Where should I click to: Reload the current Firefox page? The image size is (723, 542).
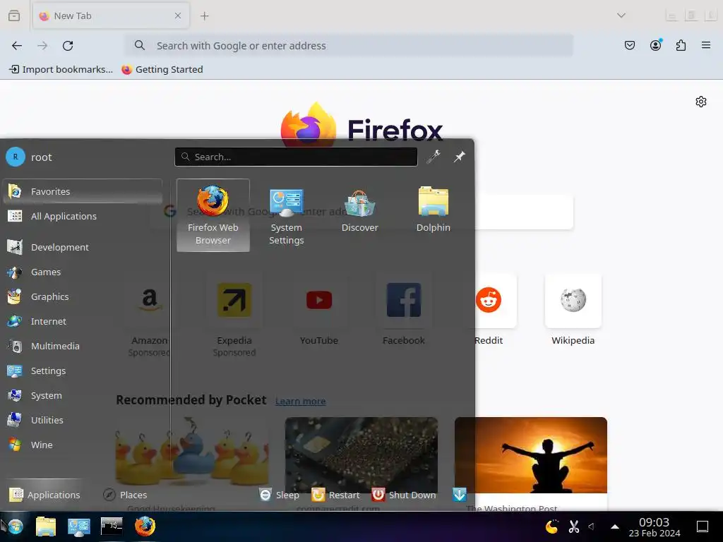pos(68,46)
